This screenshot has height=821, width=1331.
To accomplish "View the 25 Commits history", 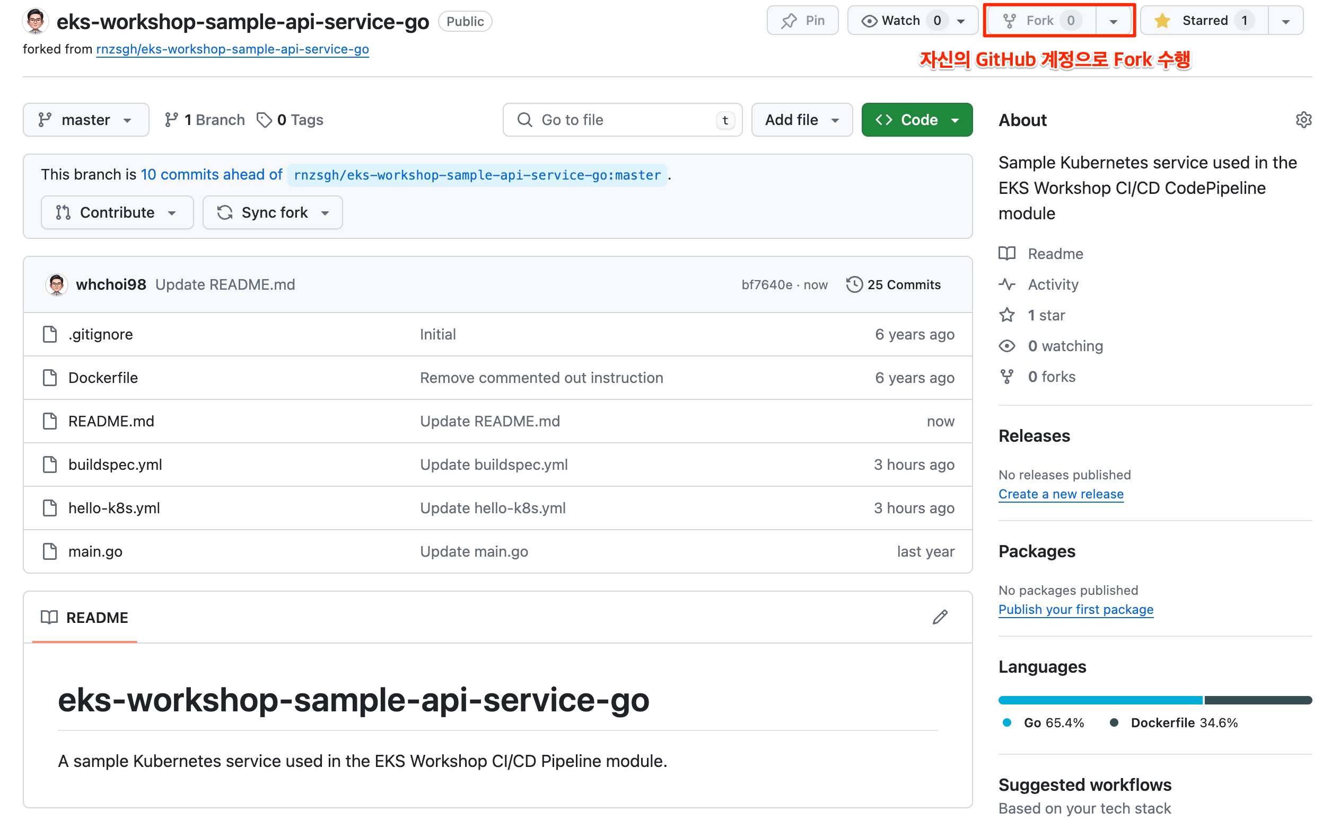I will tap(894, 284).
